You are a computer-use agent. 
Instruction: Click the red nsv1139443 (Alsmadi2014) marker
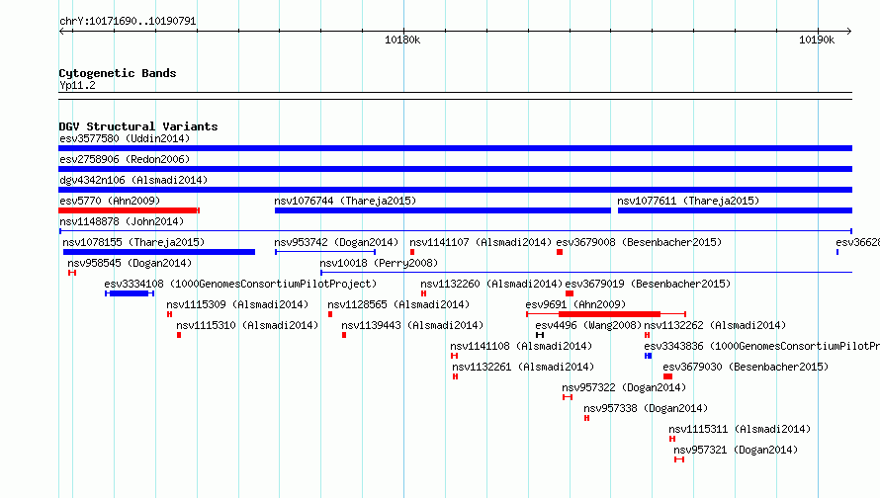344,335
